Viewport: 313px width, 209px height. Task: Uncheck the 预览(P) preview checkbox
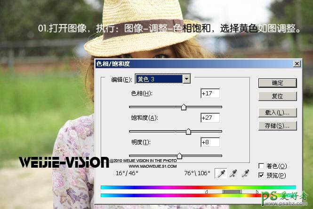pyautogui.click(x=261, y=175)
